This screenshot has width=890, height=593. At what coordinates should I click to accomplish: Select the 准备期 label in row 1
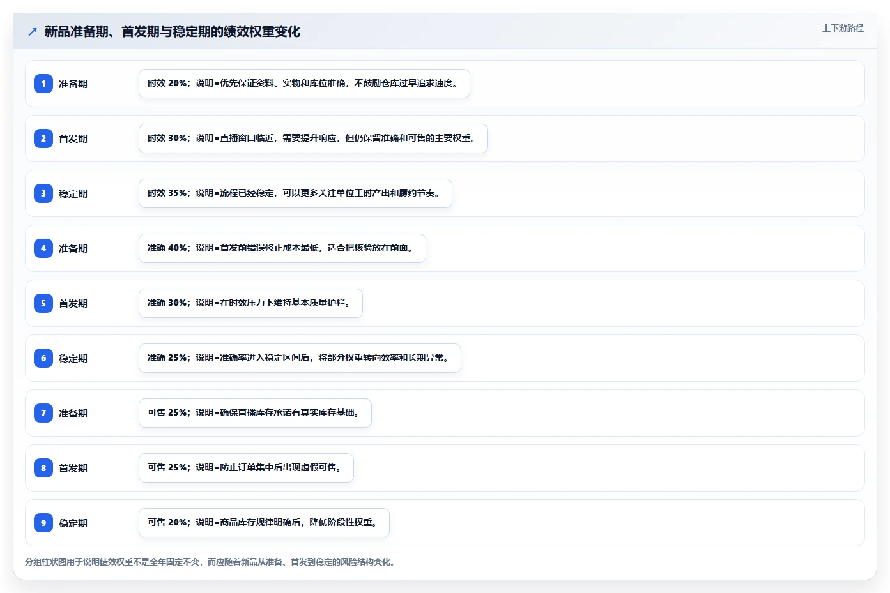point(73,84)
